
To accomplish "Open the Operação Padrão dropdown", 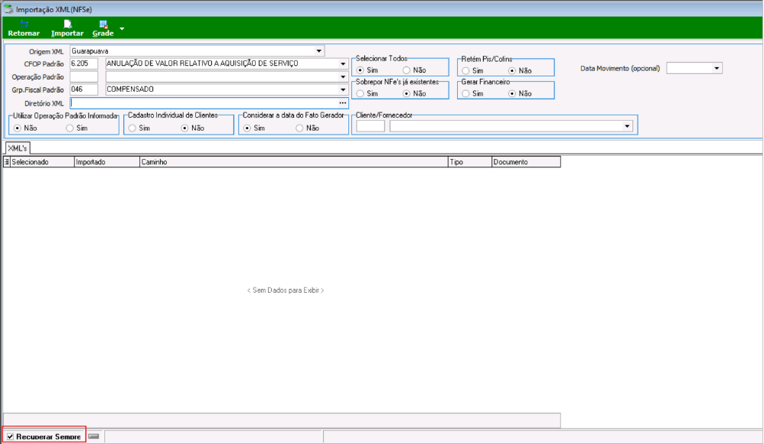I will [x=343, y=77].
